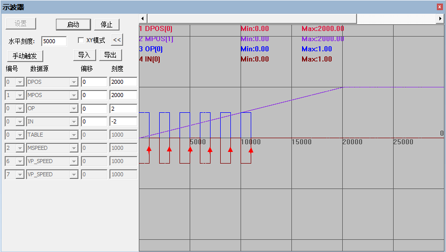The image size is (446, 252).
Task: Open the DPOS data source dropdown
Action: 74,82
